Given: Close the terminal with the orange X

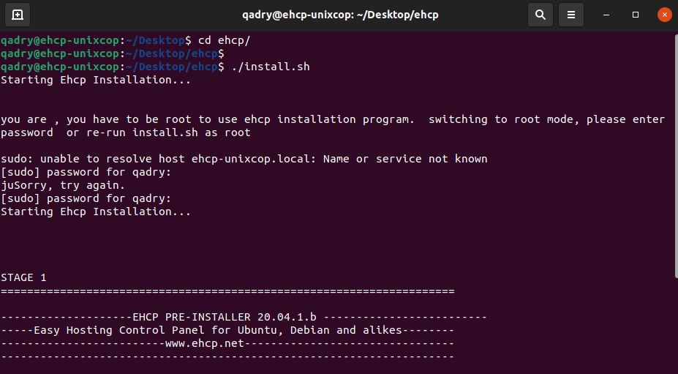Looking at the screenshot, I should (x=664, y=15).
